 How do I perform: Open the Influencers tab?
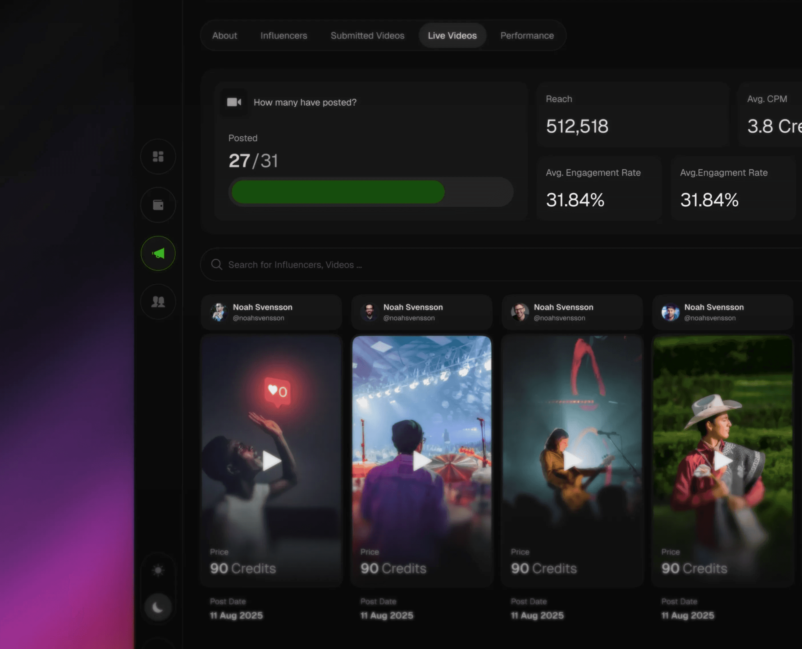point(284,35)
